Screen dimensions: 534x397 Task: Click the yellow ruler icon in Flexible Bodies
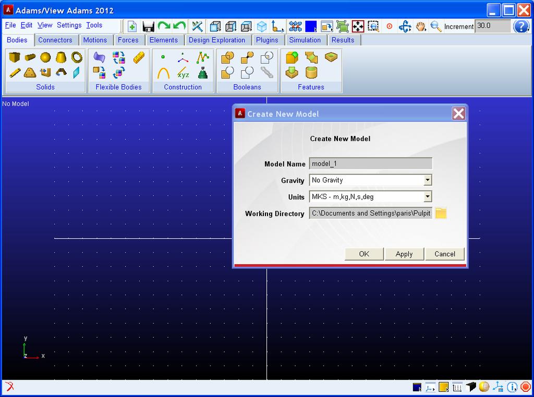(x=139, y=57)
